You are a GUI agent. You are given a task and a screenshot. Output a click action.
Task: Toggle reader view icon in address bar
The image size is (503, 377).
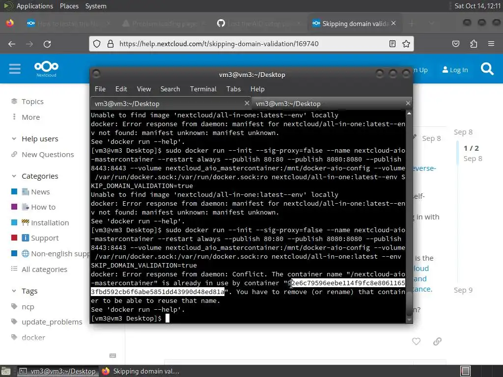pyautogui.click(x=392, y=44)
